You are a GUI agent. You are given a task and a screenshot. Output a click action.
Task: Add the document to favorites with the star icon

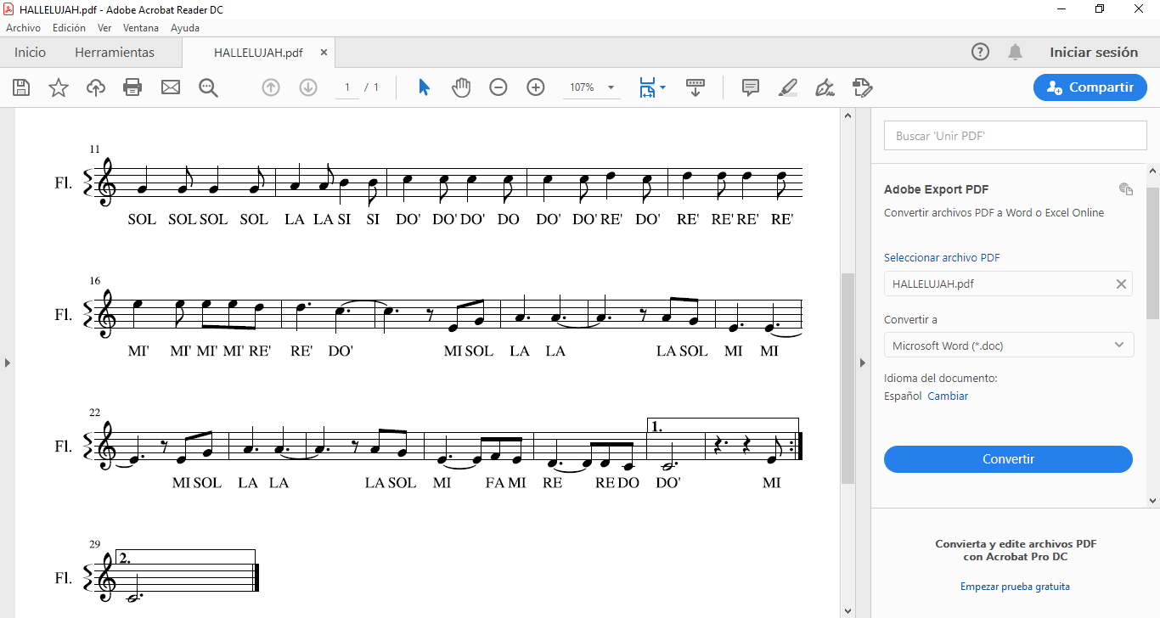click(59, 87)
